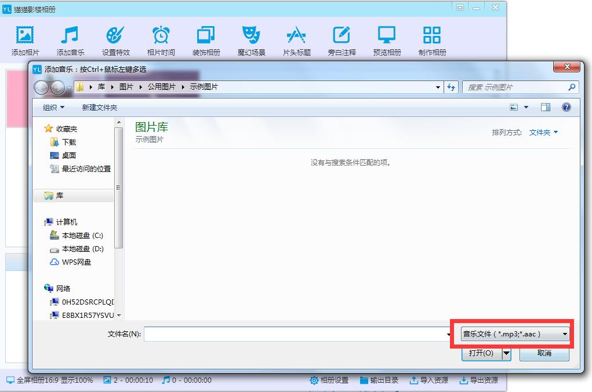Click the 预览相册 monitor icon
592x392 pixels.
(x=387, y=35)
